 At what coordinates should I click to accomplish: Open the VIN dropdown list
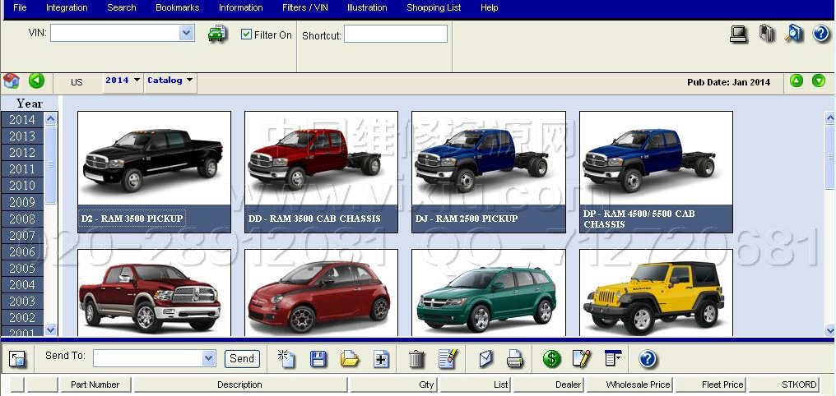(187, 33)
